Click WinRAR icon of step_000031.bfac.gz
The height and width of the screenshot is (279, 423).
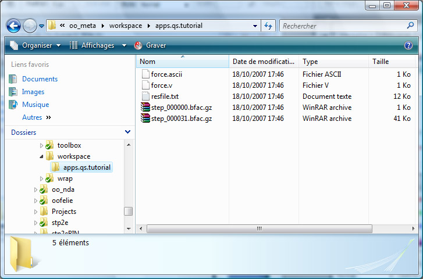[145, 118]
